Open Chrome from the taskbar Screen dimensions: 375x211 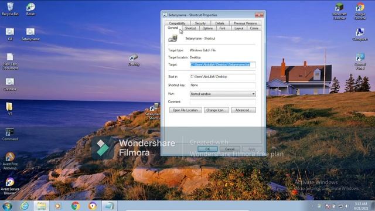[76, 206]
